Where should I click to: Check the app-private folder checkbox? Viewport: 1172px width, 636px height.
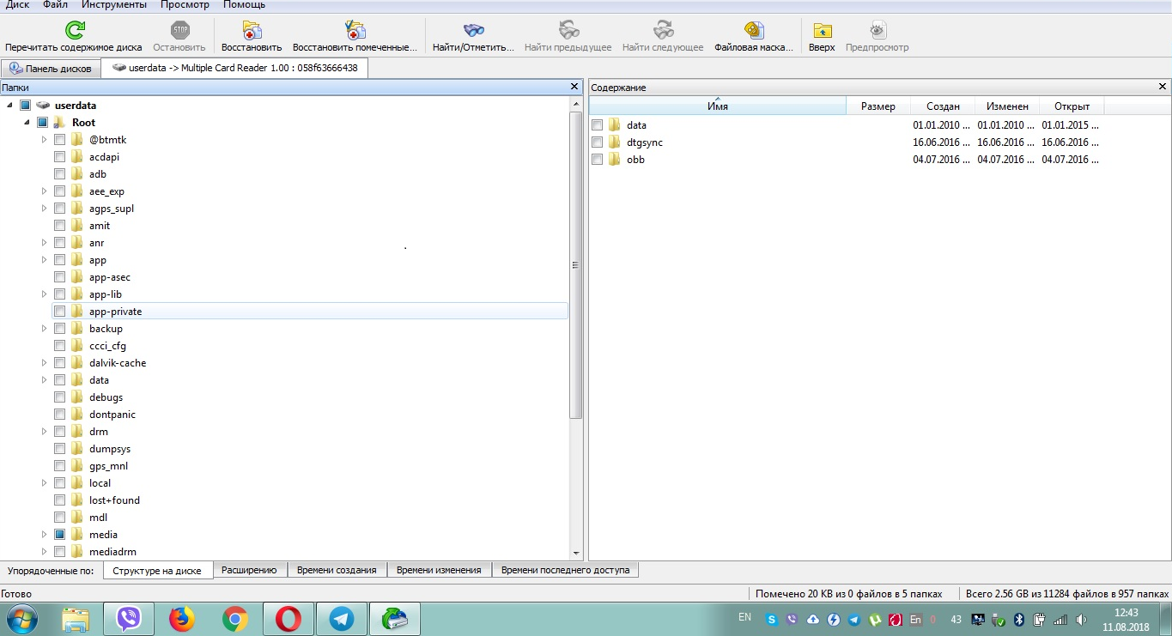(x=60, y=312)
